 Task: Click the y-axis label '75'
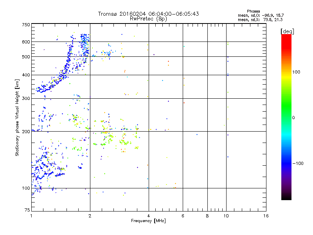(27, 210)
